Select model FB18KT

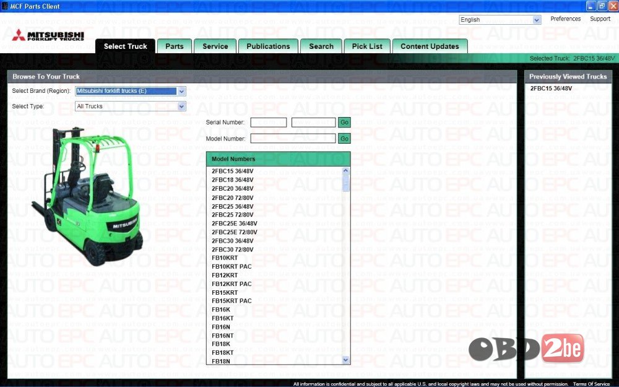[x=223, y=353]
